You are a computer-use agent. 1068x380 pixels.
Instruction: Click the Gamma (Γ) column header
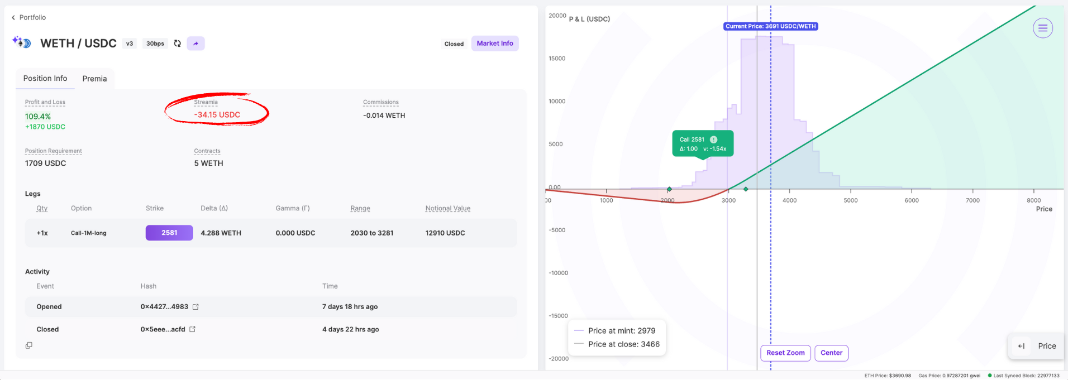tap(293, 209)
